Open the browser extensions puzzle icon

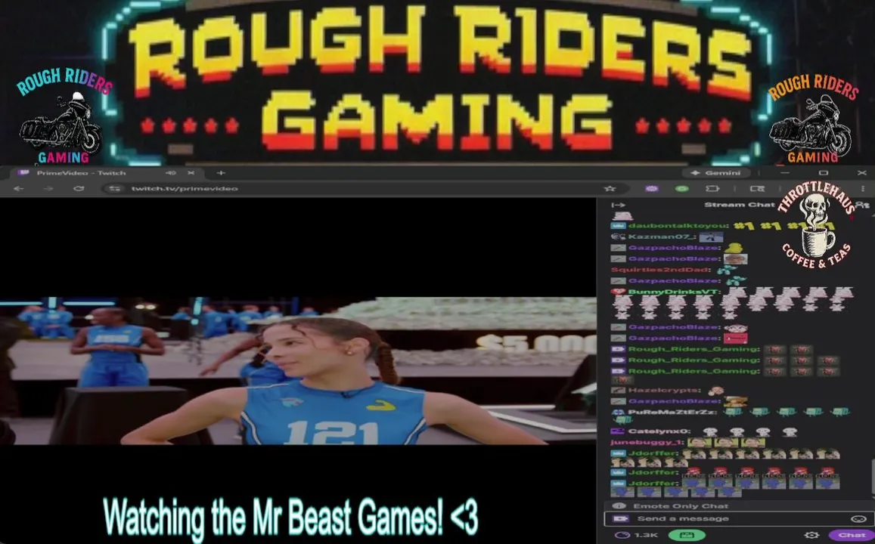coord(712,188)
